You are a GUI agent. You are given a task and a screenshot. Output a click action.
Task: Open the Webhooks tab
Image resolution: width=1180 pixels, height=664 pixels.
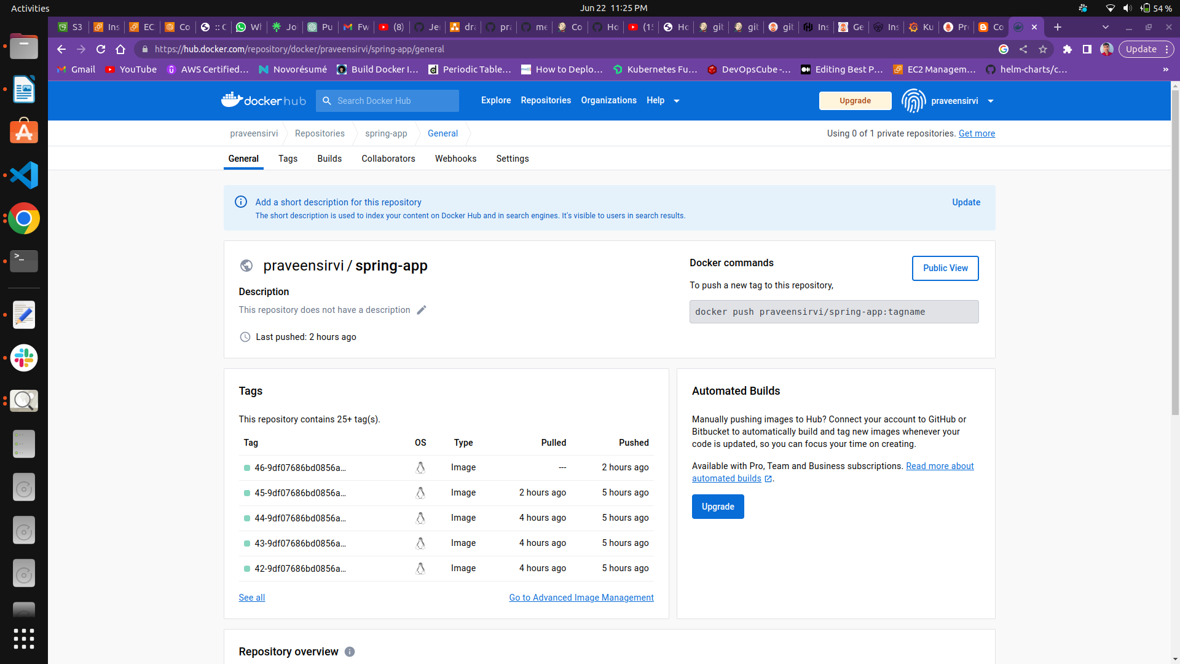[456, 159]
